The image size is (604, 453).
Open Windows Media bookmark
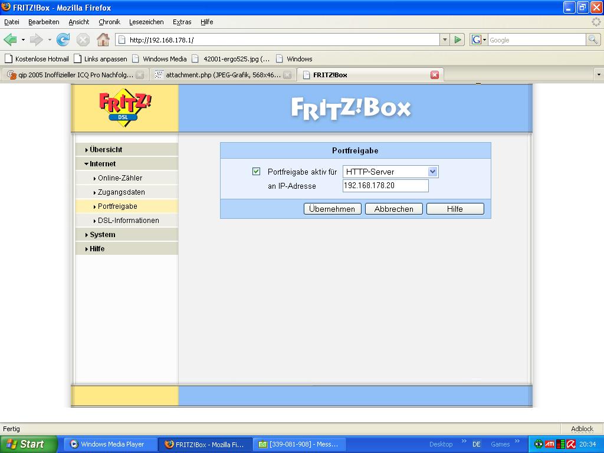pyautogui.click(x=159, y=59)
